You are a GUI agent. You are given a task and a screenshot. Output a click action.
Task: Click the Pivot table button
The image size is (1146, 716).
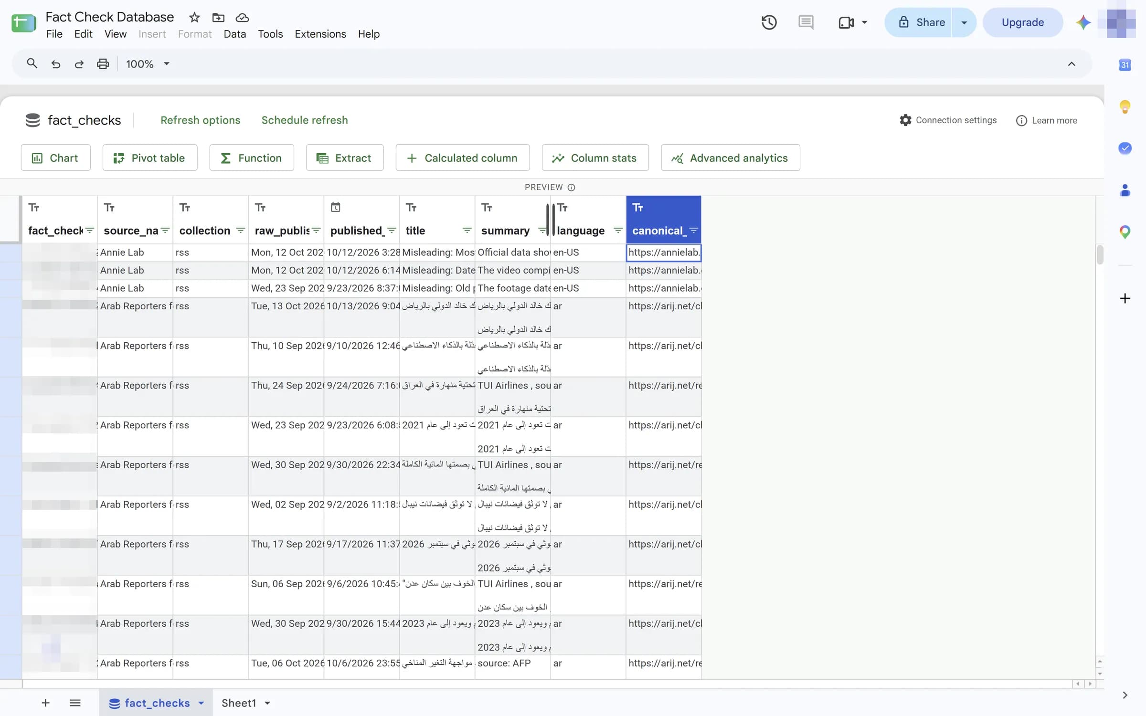point(150,158)
